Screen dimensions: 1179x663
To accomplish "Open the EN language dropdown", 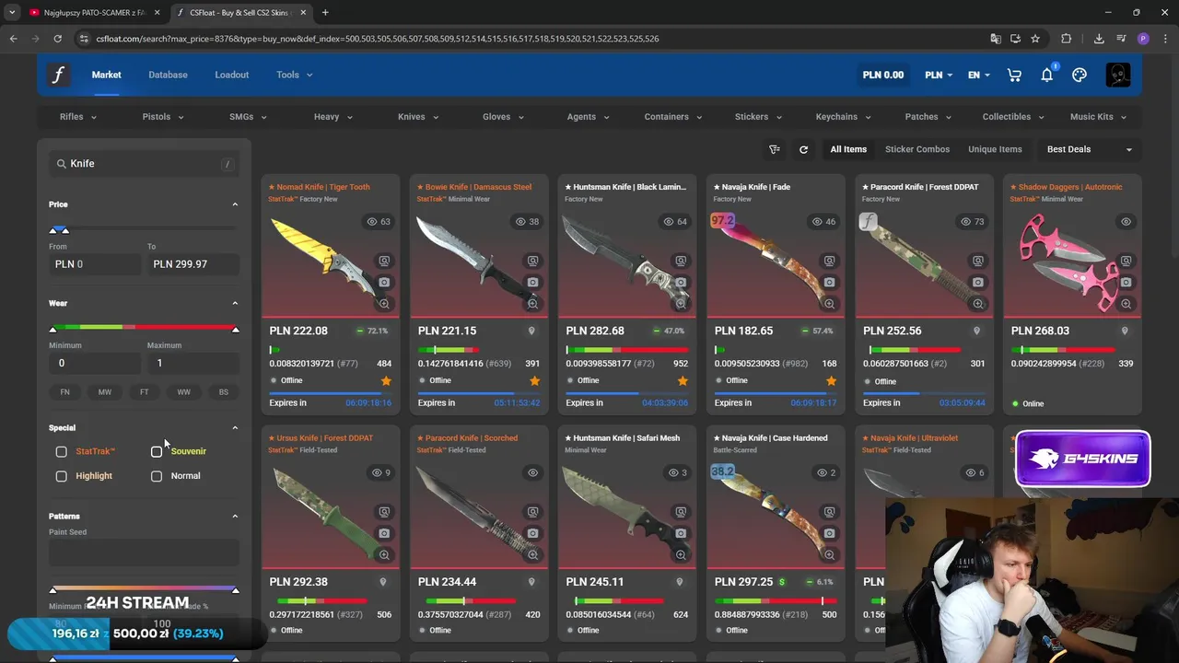I will tap(979, 75).
